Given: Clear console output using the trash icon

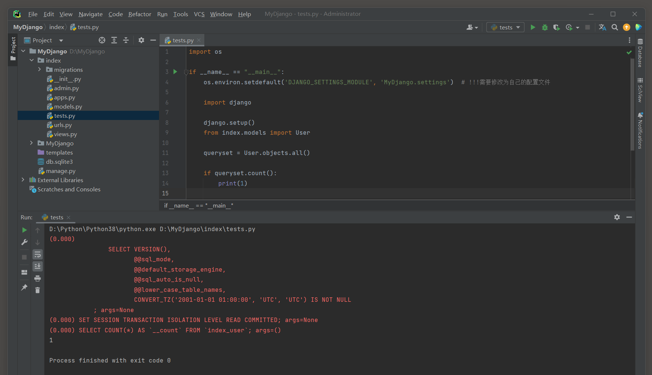Looking at the screenshot, I should click(x=38, y=290).
